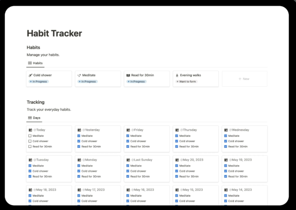Uncheck Cold shower in the Friday card

128,141
